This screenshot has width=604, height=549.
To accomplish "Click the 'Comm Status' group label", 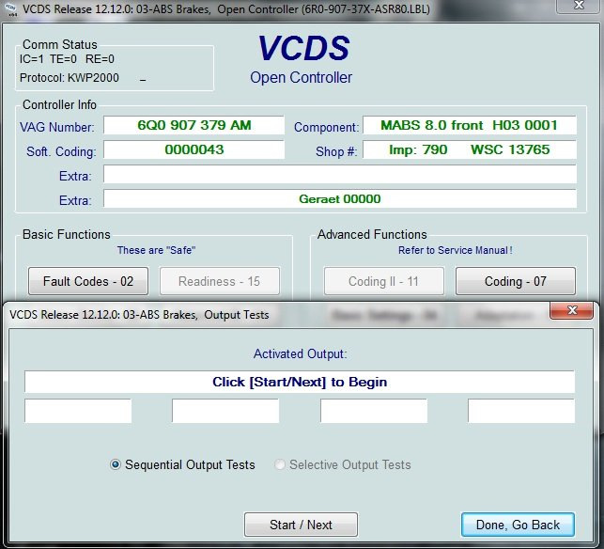I will click(60, 44).
